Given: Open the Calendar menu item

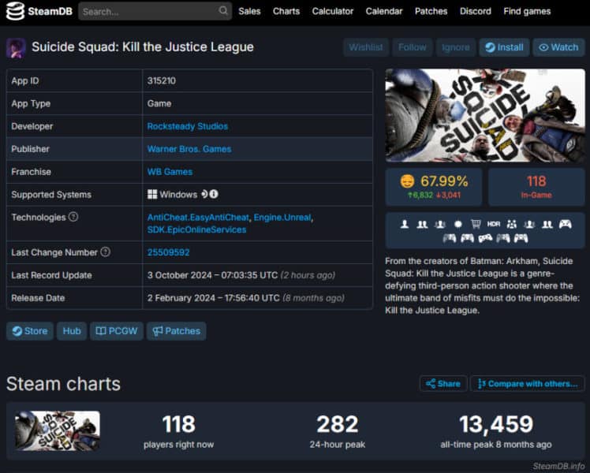Looking at the screenshot, I should pos(384,11).
